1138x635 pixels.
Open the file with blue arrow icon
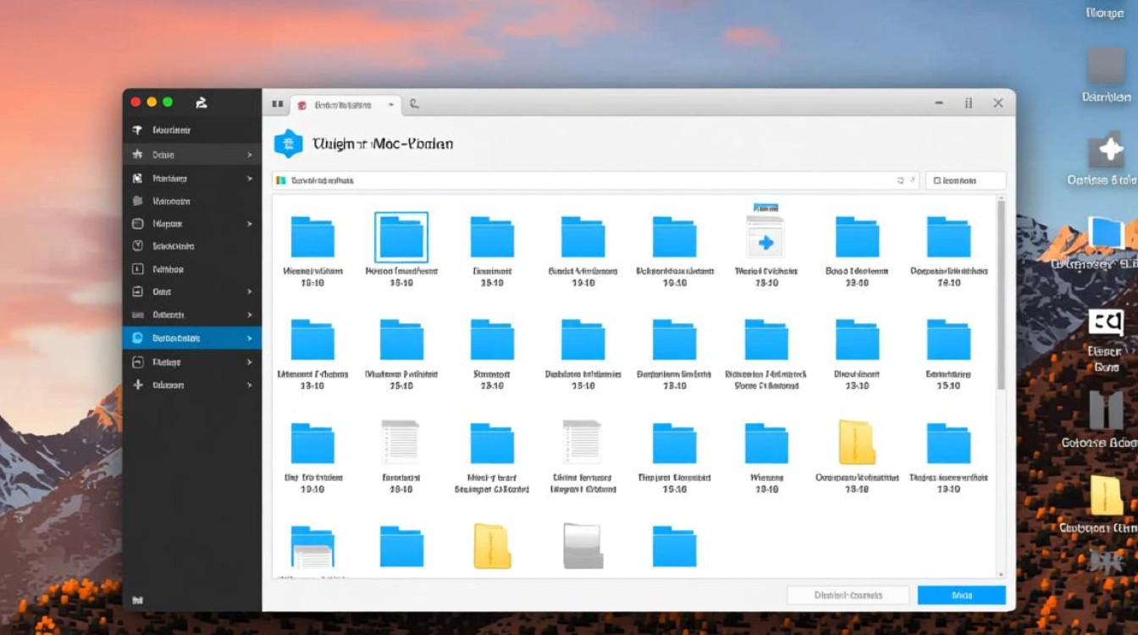pyautogui.click(x=765, y=237)
